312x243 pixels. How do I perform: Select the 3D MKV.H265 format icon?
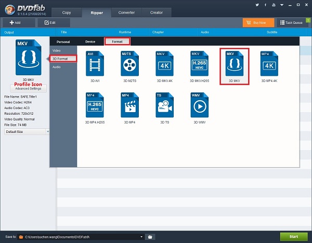(x=199, y=63)
